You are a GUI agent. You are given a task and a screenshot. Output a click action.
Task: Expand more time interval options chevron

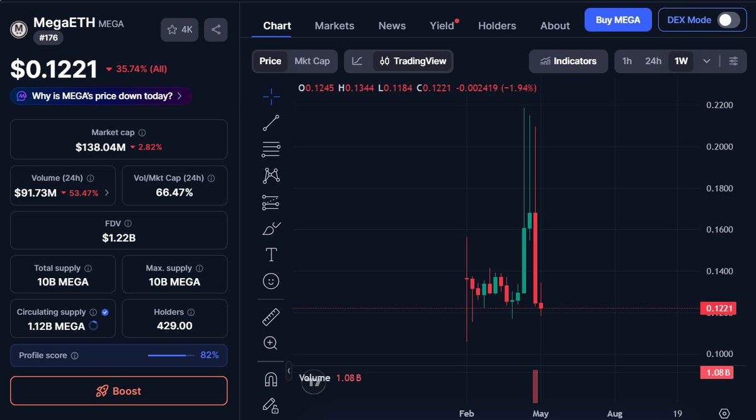point(707,61)
